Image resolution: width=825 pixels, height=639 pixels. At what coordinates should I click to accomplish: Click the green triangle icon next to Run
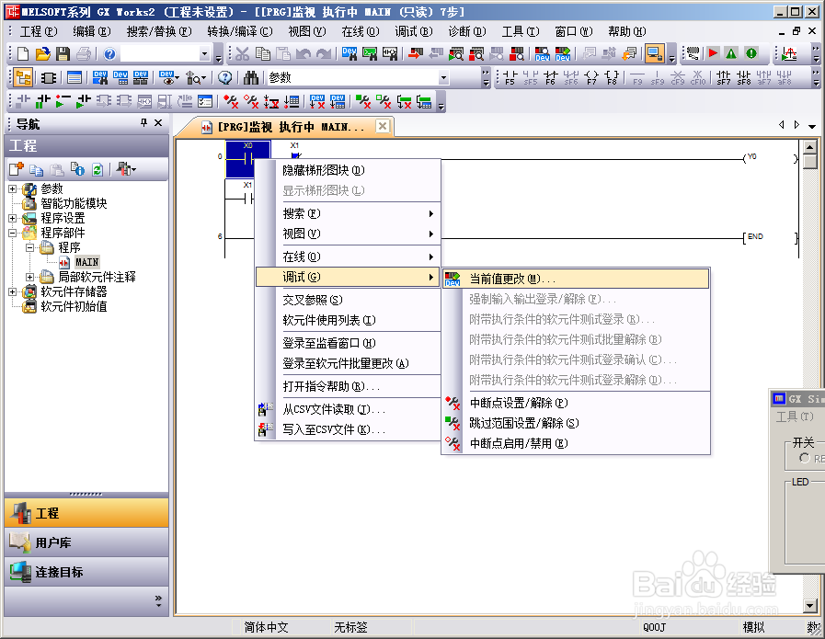click(731, 53)
